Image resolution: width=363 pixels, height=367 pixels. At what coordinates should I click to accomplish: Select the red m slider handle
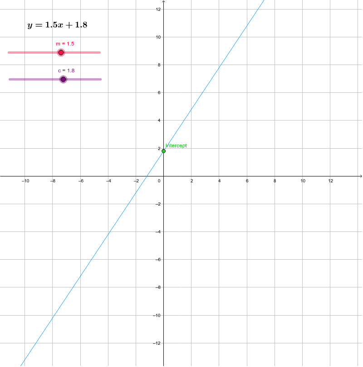61,52
